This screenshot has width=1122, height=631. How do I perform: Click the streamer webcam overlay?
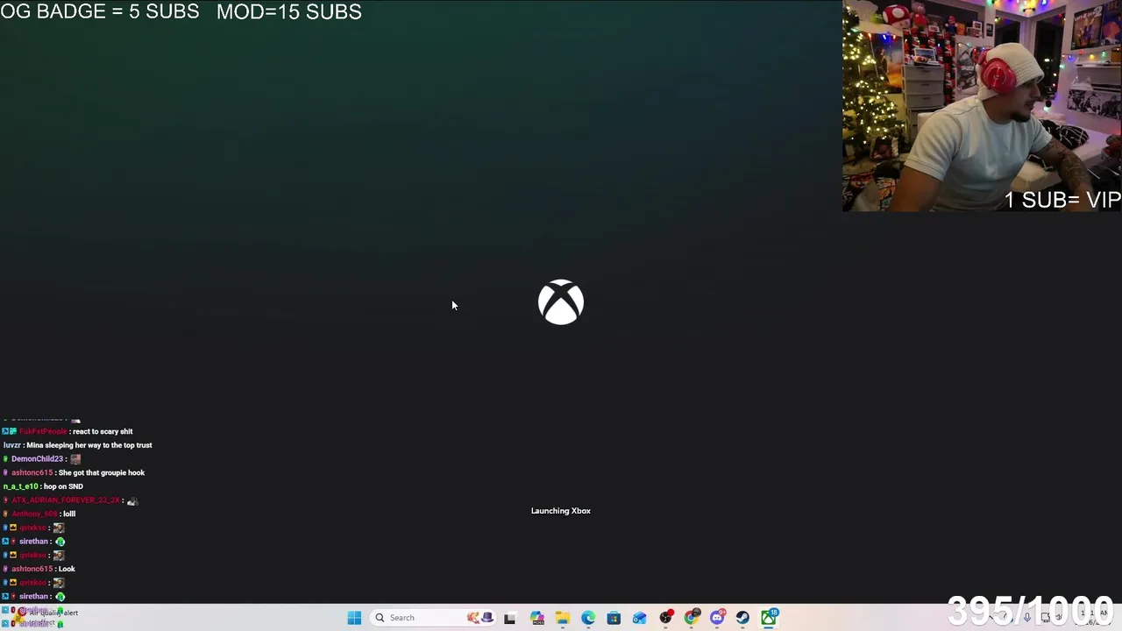click(x=982, y=105)
